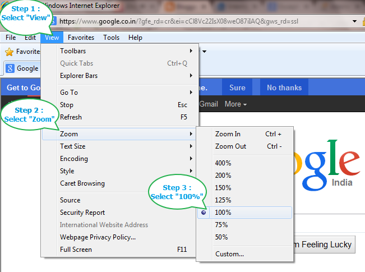Open the Help menu
365x272 pixels.
pyautogui.click(x=135, y=38)
